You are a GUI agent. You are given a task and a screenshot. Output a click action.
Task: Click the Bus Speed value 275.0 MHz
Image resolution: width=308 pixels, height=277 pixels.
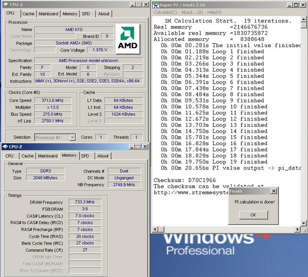pos(53,114)
